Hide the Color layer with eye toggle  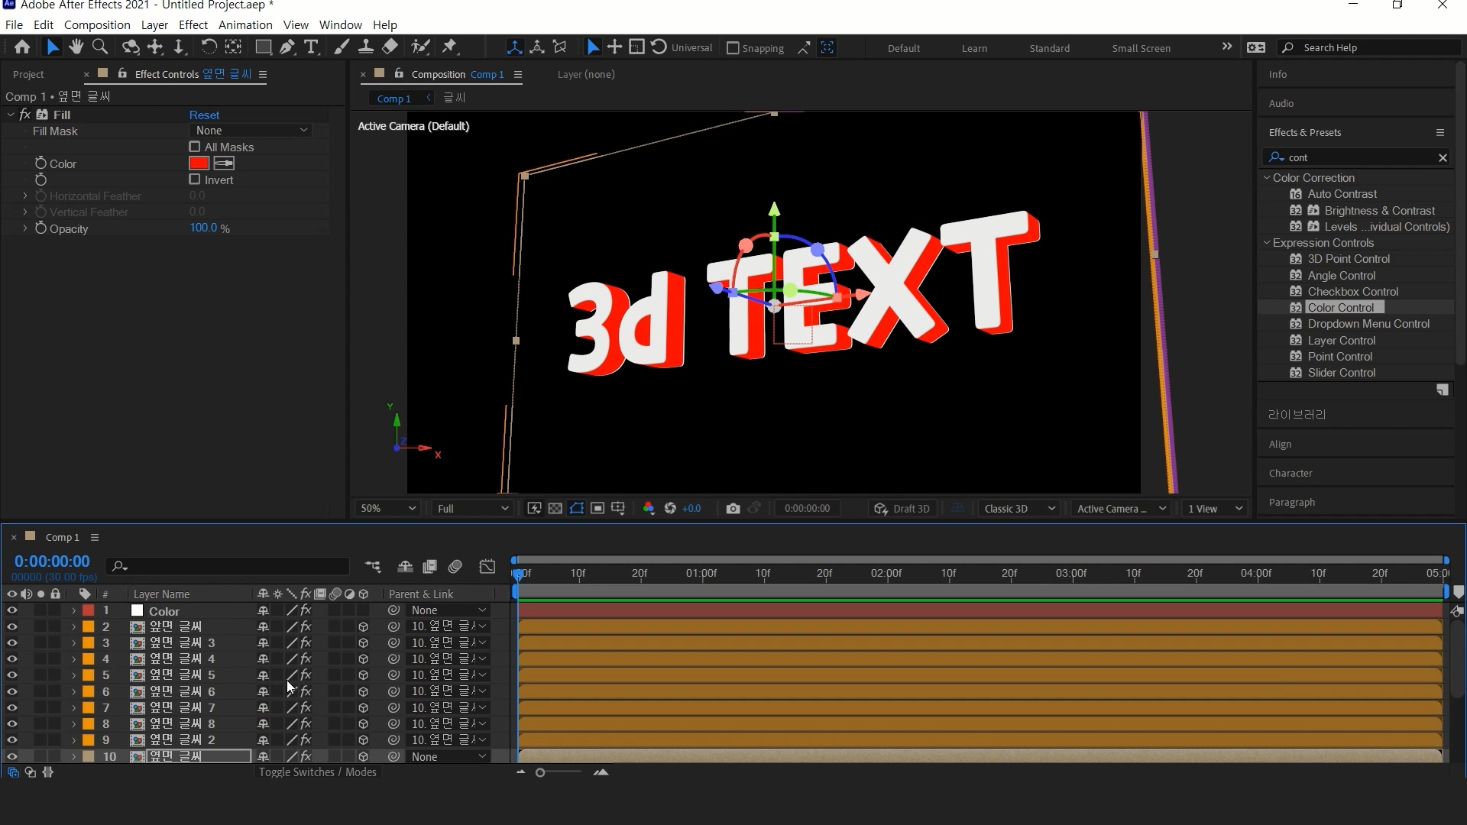click(x=11, y=610)
